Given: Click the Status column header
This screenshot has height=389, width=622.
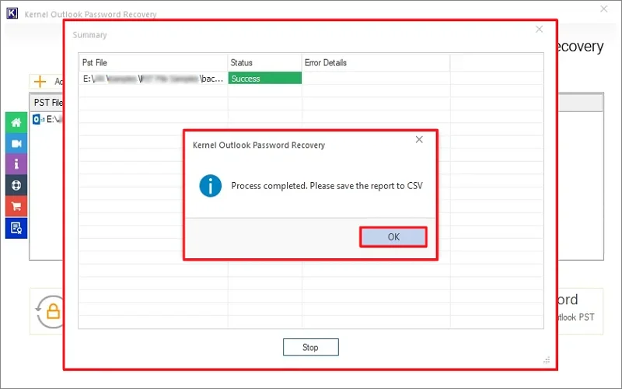Looking at the screenshot, I should (264, 63).
